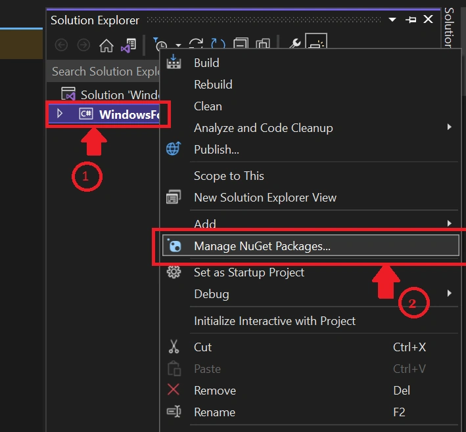
Task: Open the Solution Explorer window options dropdown
Action: 392,20
